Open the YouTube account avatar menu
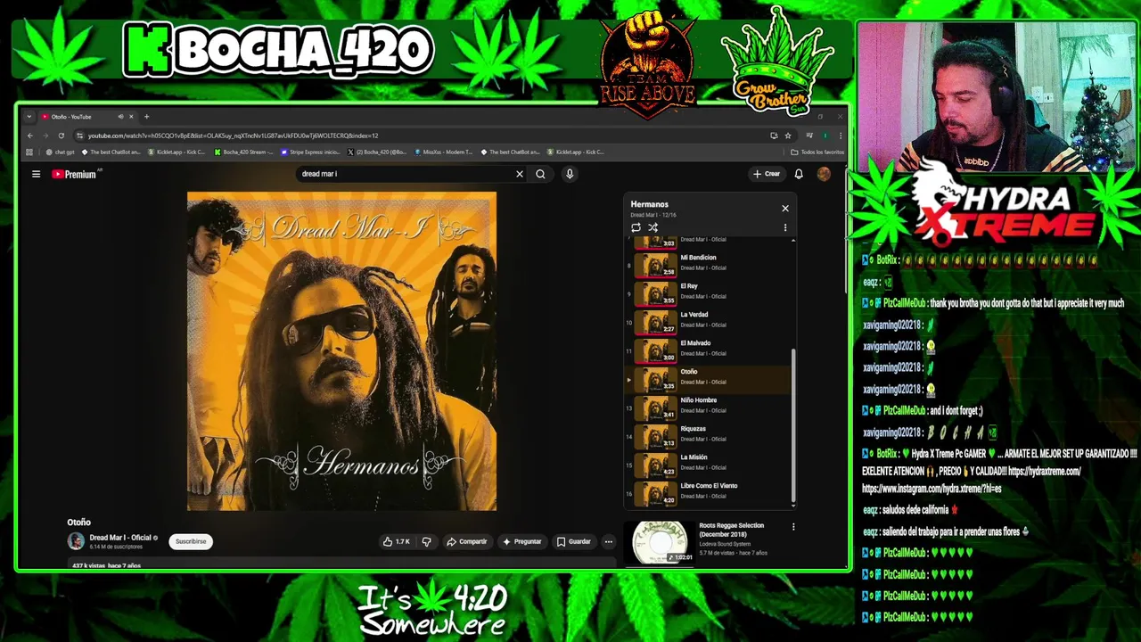The height and width of the screenshot is (642, 1141). point(824,174)
